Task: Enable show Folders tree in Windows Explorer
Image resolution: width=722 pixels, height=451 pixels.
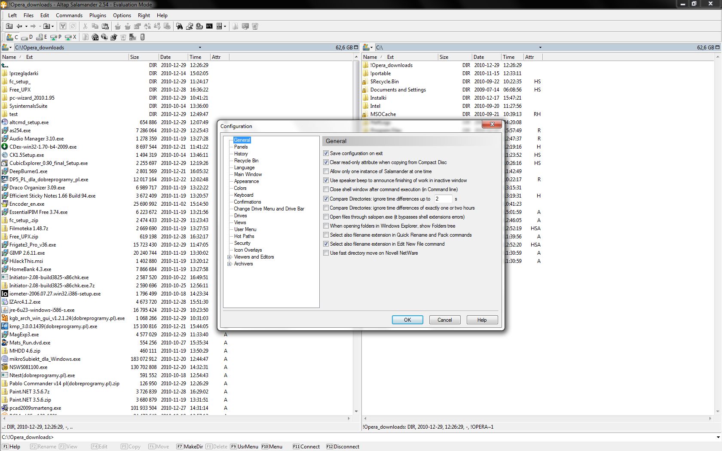Action: click(x=326, y=226)
